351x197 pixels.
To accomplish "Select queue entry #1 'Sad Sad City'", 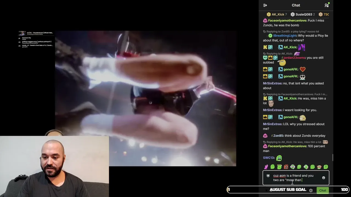I will pyautogui.click(x=26, y=39).
